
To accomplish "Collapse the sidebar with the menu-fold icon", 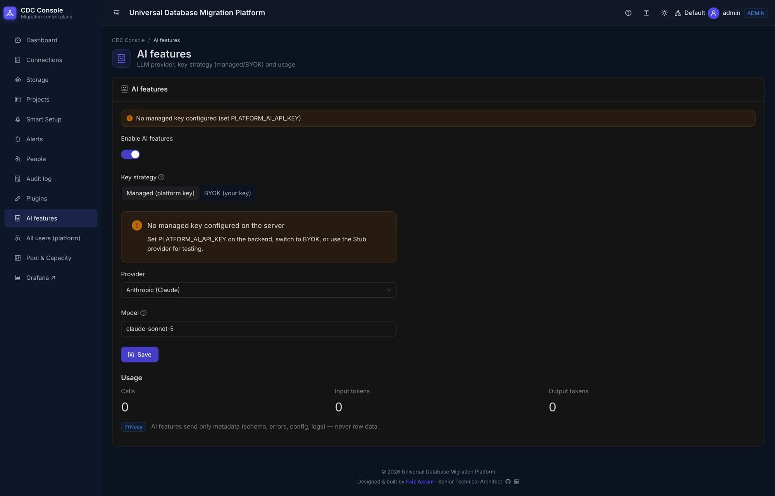I will 116,13.
